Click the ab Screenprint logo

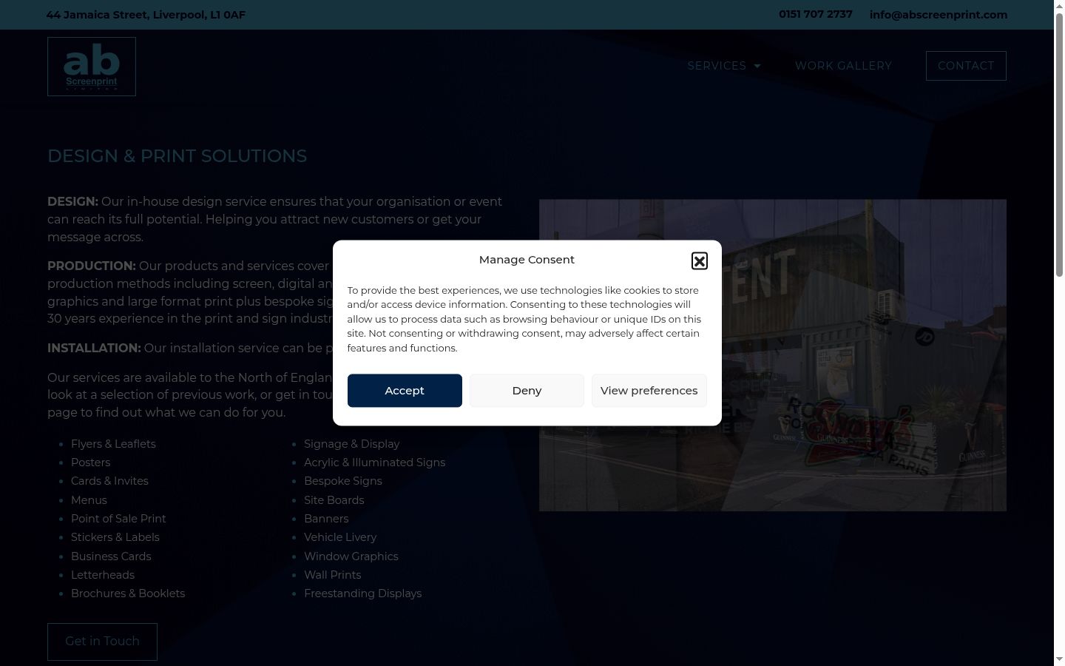[x=92, y=67]
